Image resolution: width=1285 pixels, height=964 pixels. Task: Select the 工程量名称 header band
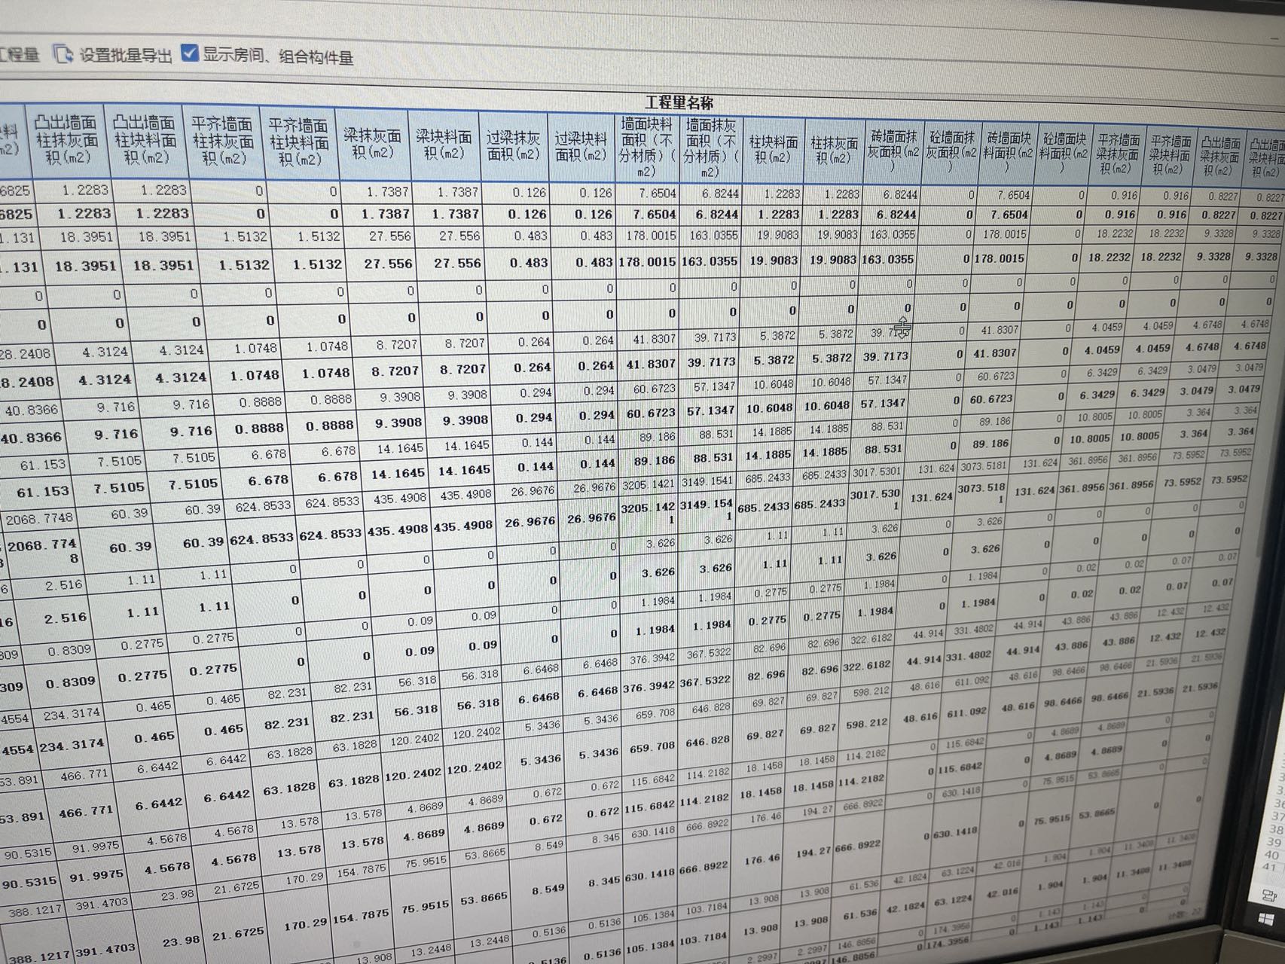[x=678, y=102]
